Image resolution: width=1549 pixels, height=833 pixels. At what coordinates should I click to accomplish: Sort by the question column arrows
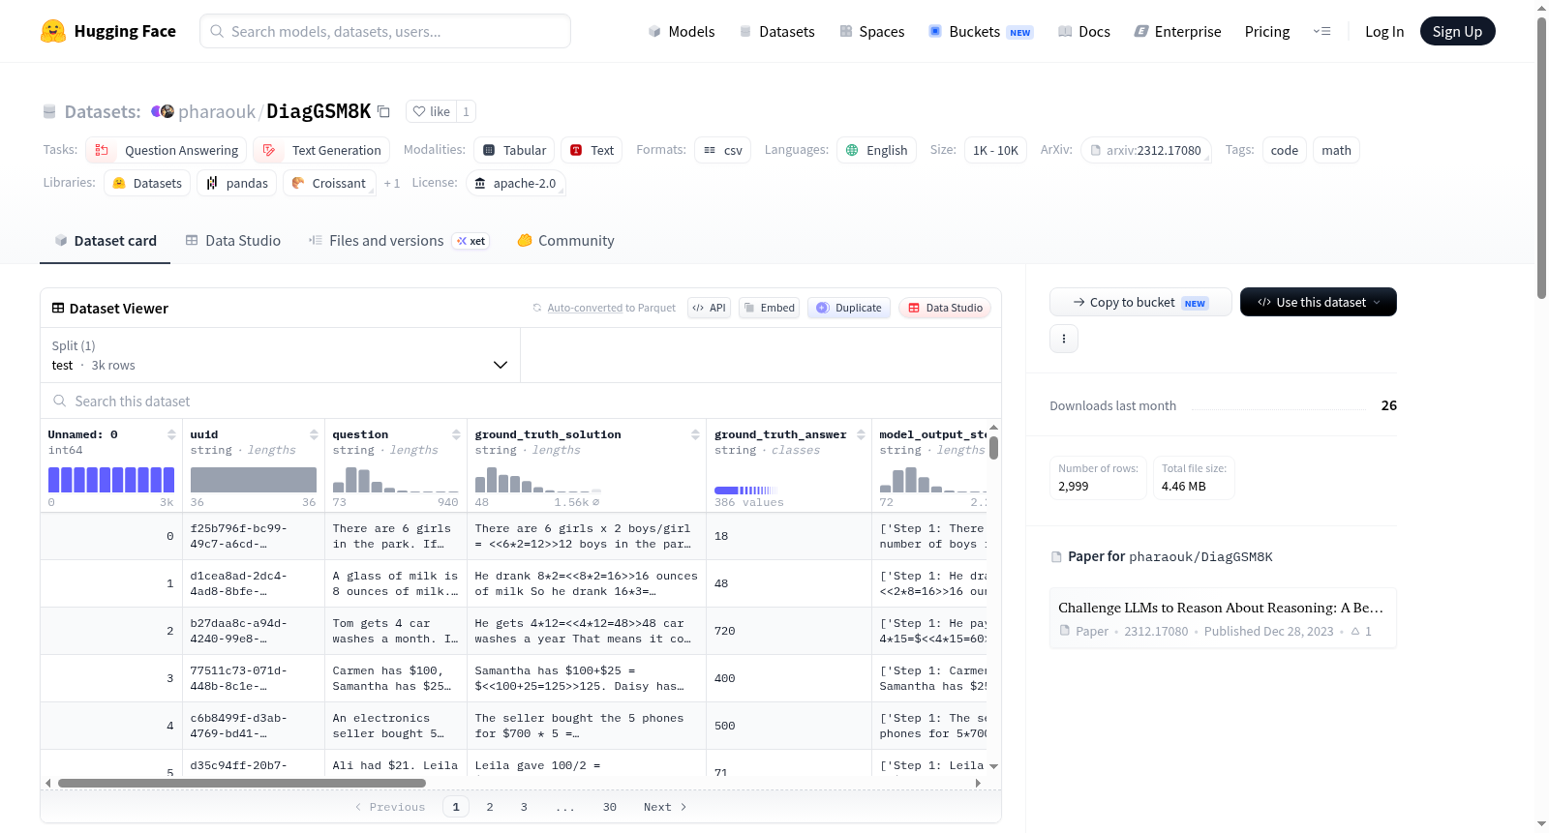[456, 434]
